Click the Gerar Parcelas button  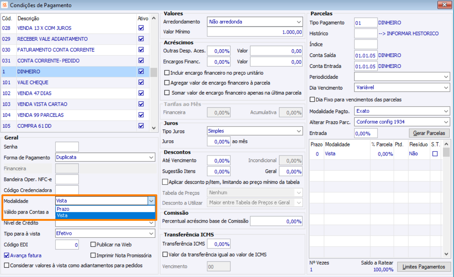pos(429,133)
